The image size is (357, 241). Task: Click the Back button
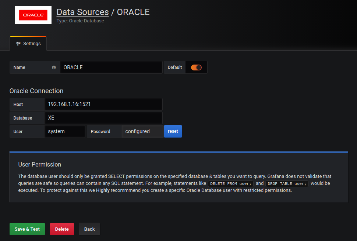coord(89,229)
